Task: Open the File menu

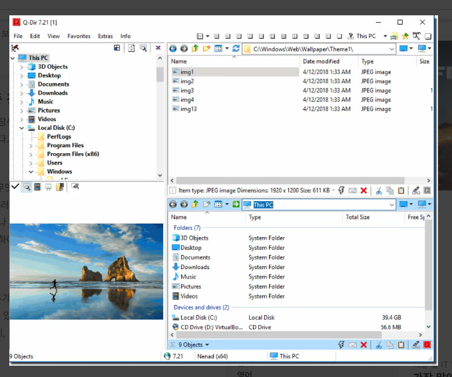Action: pyautogui.click(x=18, y=36)
